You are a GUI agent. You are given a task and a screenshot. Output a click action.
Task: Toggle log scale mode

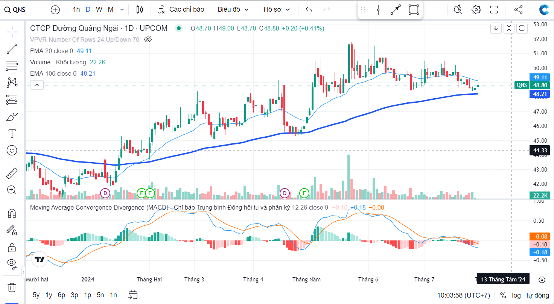point(516,295)
